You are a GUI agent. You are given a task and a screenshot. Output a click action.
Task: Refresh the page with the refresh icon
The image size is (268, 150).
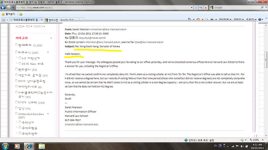(201, 7)
